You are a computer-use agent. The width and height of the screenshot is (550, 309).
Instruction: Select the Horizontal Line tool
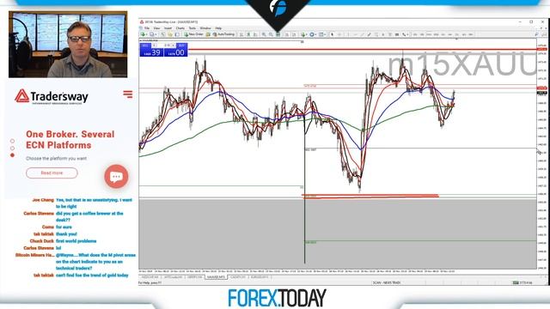click(x=356, y=34)
